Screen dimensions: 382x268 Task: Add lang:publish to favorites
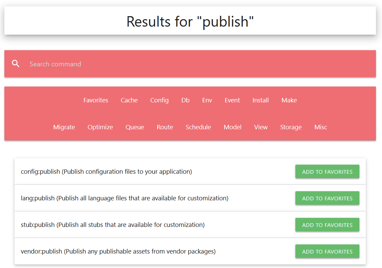pos(327,198)
